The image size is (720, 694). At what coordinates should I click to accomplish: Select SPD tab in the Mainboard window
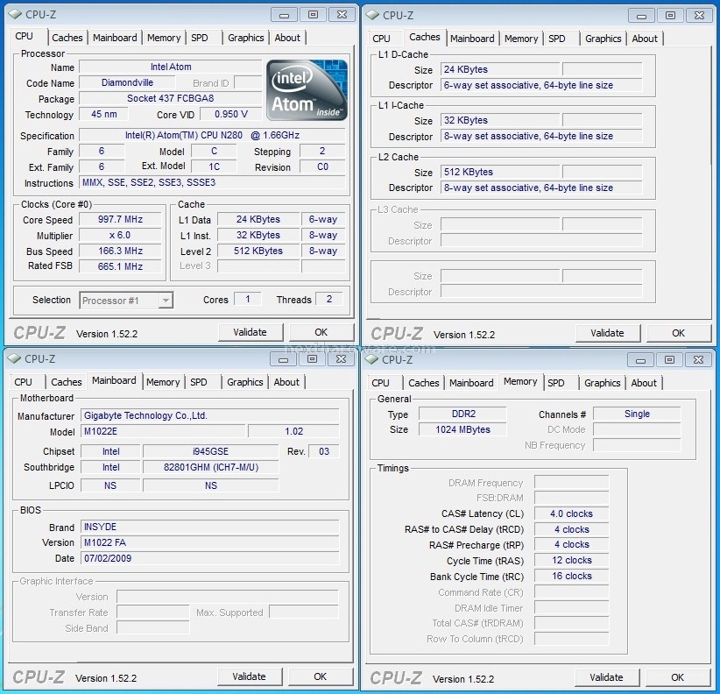tap(198, 382)
